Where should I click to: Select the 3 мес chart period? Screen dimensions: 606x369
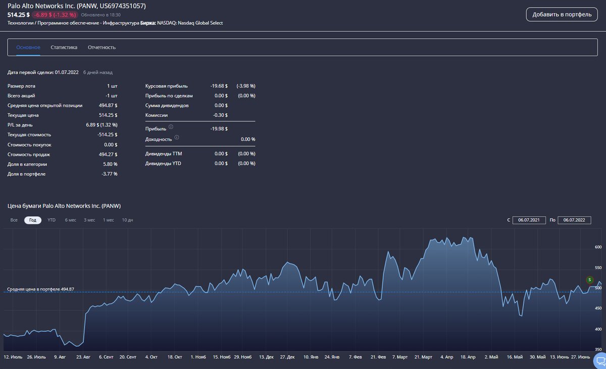point(89,220)
